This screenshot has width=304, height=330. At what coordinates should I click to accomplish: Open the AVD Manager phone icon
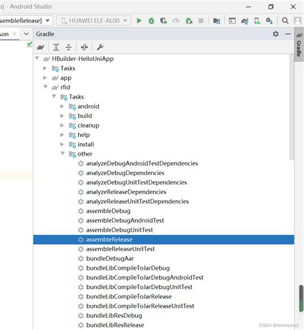257,21
